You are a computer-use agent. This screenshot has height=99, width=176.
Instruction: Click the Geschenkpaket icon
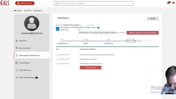coord(16,63)
